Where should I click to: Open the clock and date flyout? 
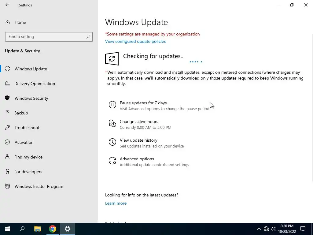[x=287, y=229]
